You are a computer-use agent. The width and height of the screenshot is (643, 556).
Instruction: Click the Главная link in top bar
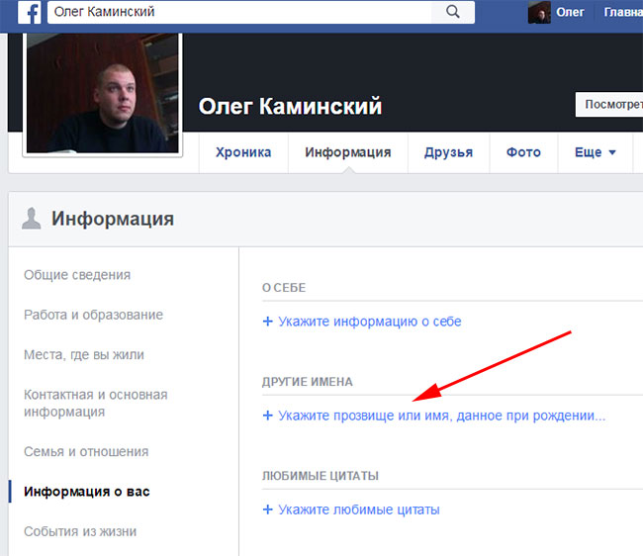click(620, 12)
